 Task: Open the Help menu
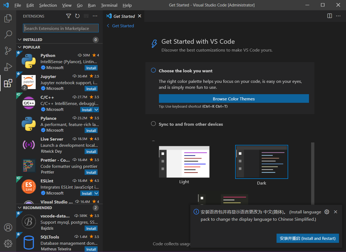(x=127, y=5)
